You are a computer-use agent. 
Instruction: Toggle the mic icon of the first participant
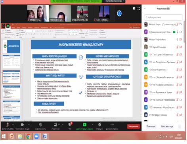pyautogui.click(x=177, y=25)
